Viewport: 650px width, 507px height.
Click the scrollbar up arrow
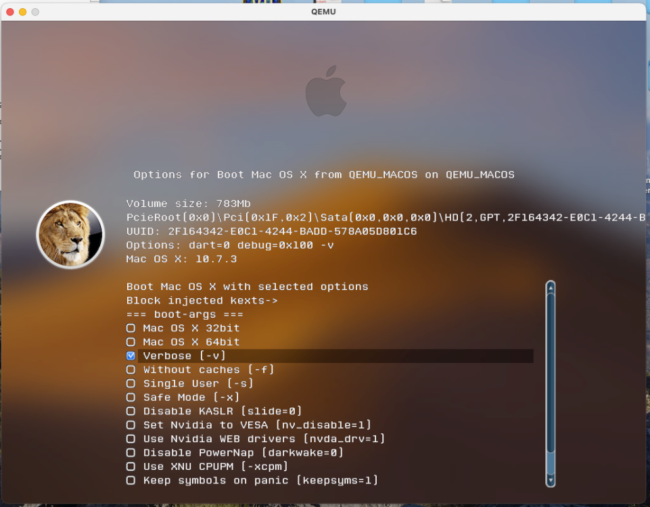click(x=551, y=287)
